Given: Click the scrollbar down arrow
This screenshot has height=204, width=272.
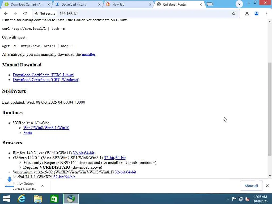Looking at the screenshot, I should 270,176.
